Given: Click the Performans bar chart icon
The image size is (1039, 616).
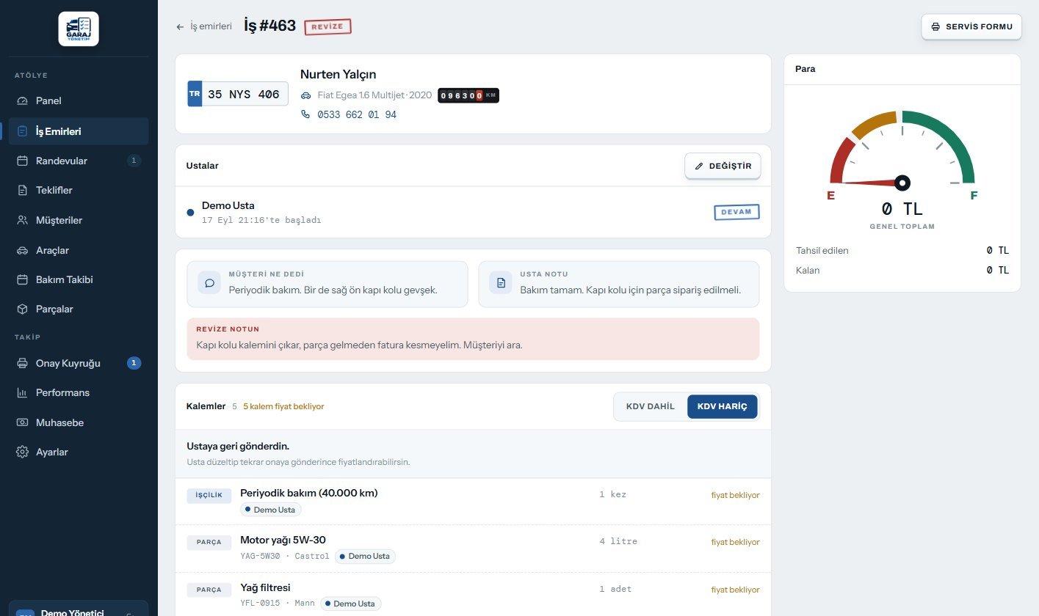Looking at the screenshot, I should pyautogui.click(x=22, y=393).
